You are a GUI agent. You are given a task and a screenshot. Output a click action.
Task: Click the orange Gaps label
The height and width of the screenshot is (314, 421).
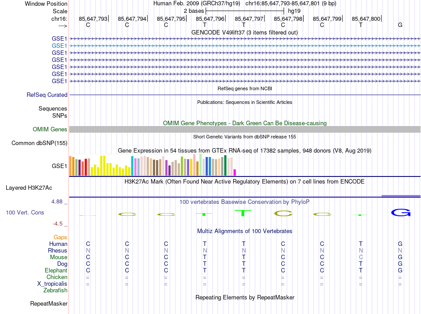pyautogui.click(x=60, y=237)
